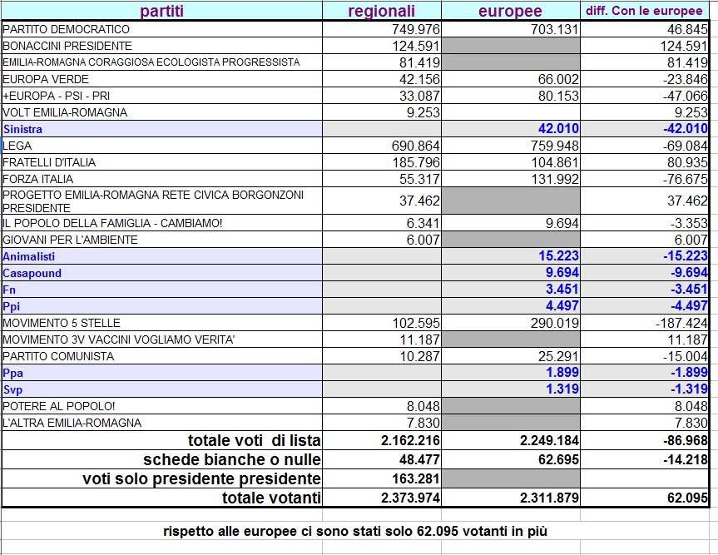
Task: Click "MOVIMENTO 3V VACCINI VOGLIAMO VERITA'" label
Action: click(x=119, y=339)
